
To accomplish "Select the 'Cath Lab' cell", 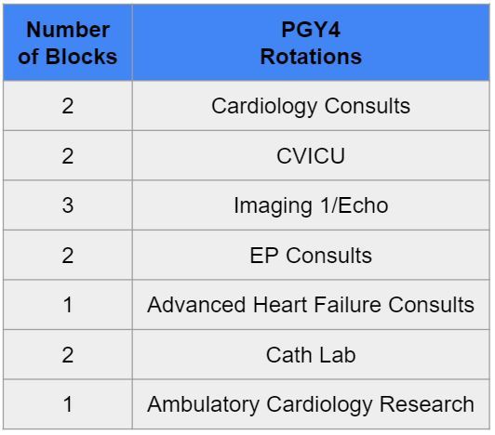I will [311, 354].
